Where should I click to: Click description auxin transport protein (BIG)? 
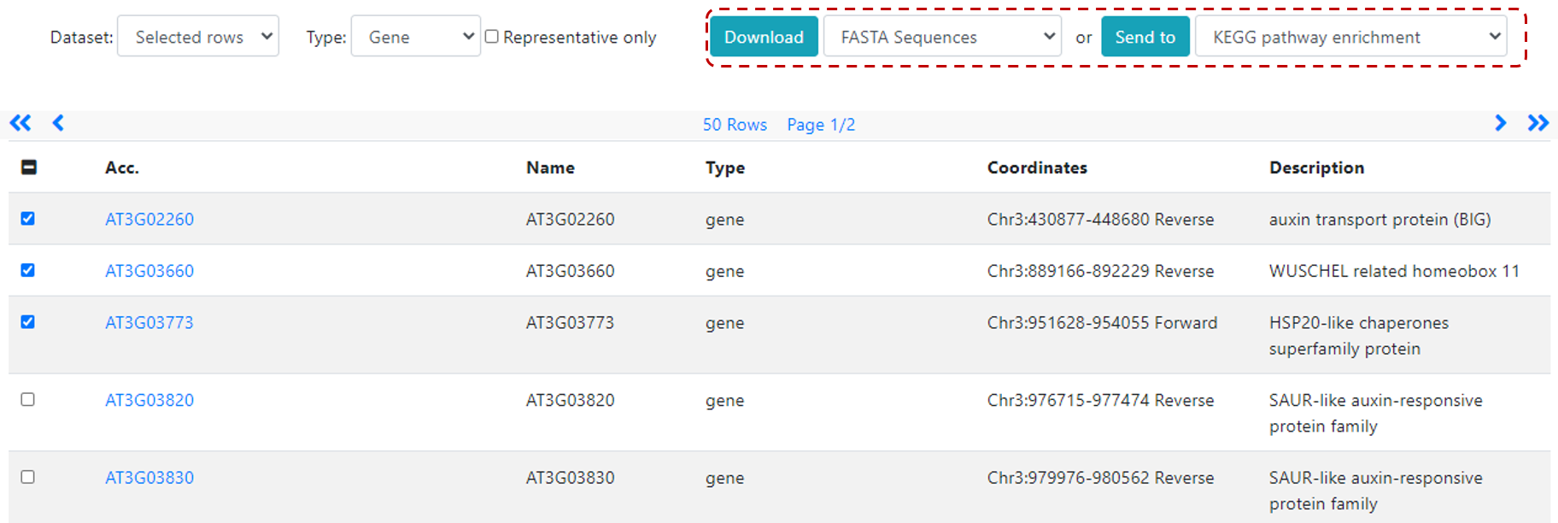pos(1379,220)
